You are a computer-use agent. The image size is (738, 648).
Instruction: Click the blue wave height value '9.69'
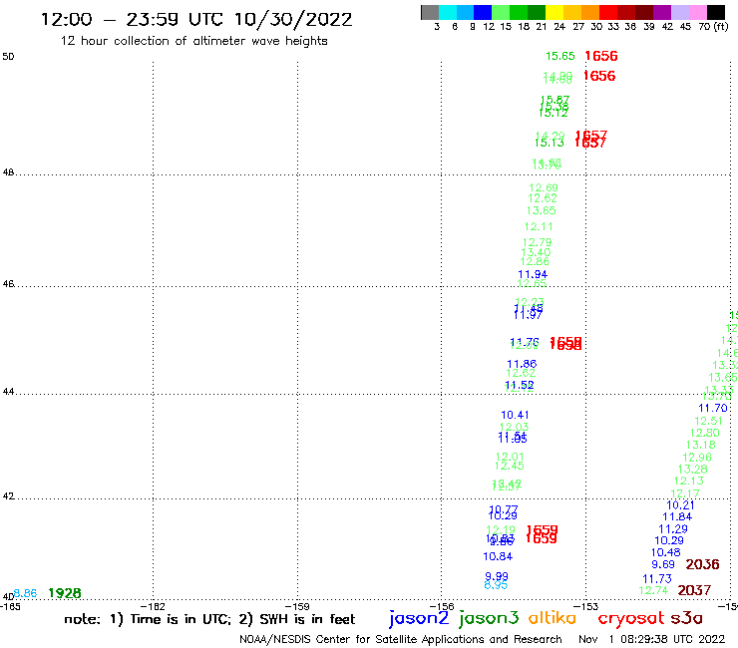pyautogui.click(x=663, y=564)
